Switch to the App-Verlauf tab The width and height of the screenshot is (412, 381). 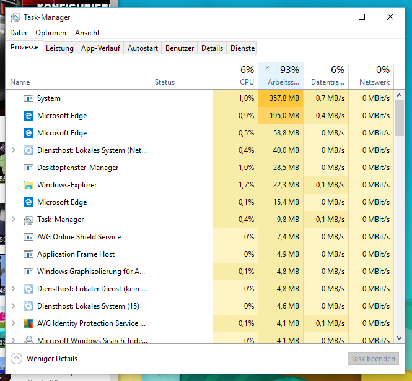point(100,48)
